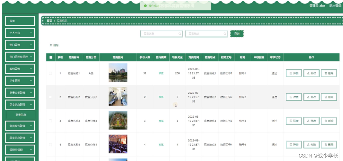Click 删除 for row 竞赛名称1
This screenshot has height=161, width=343.
(329, 73)
